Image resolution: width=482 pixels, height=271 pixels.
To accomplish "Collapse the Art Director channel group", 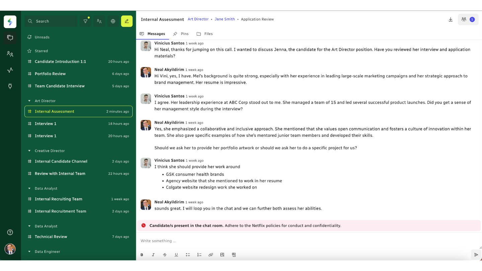I will click(x=29, y=101).
